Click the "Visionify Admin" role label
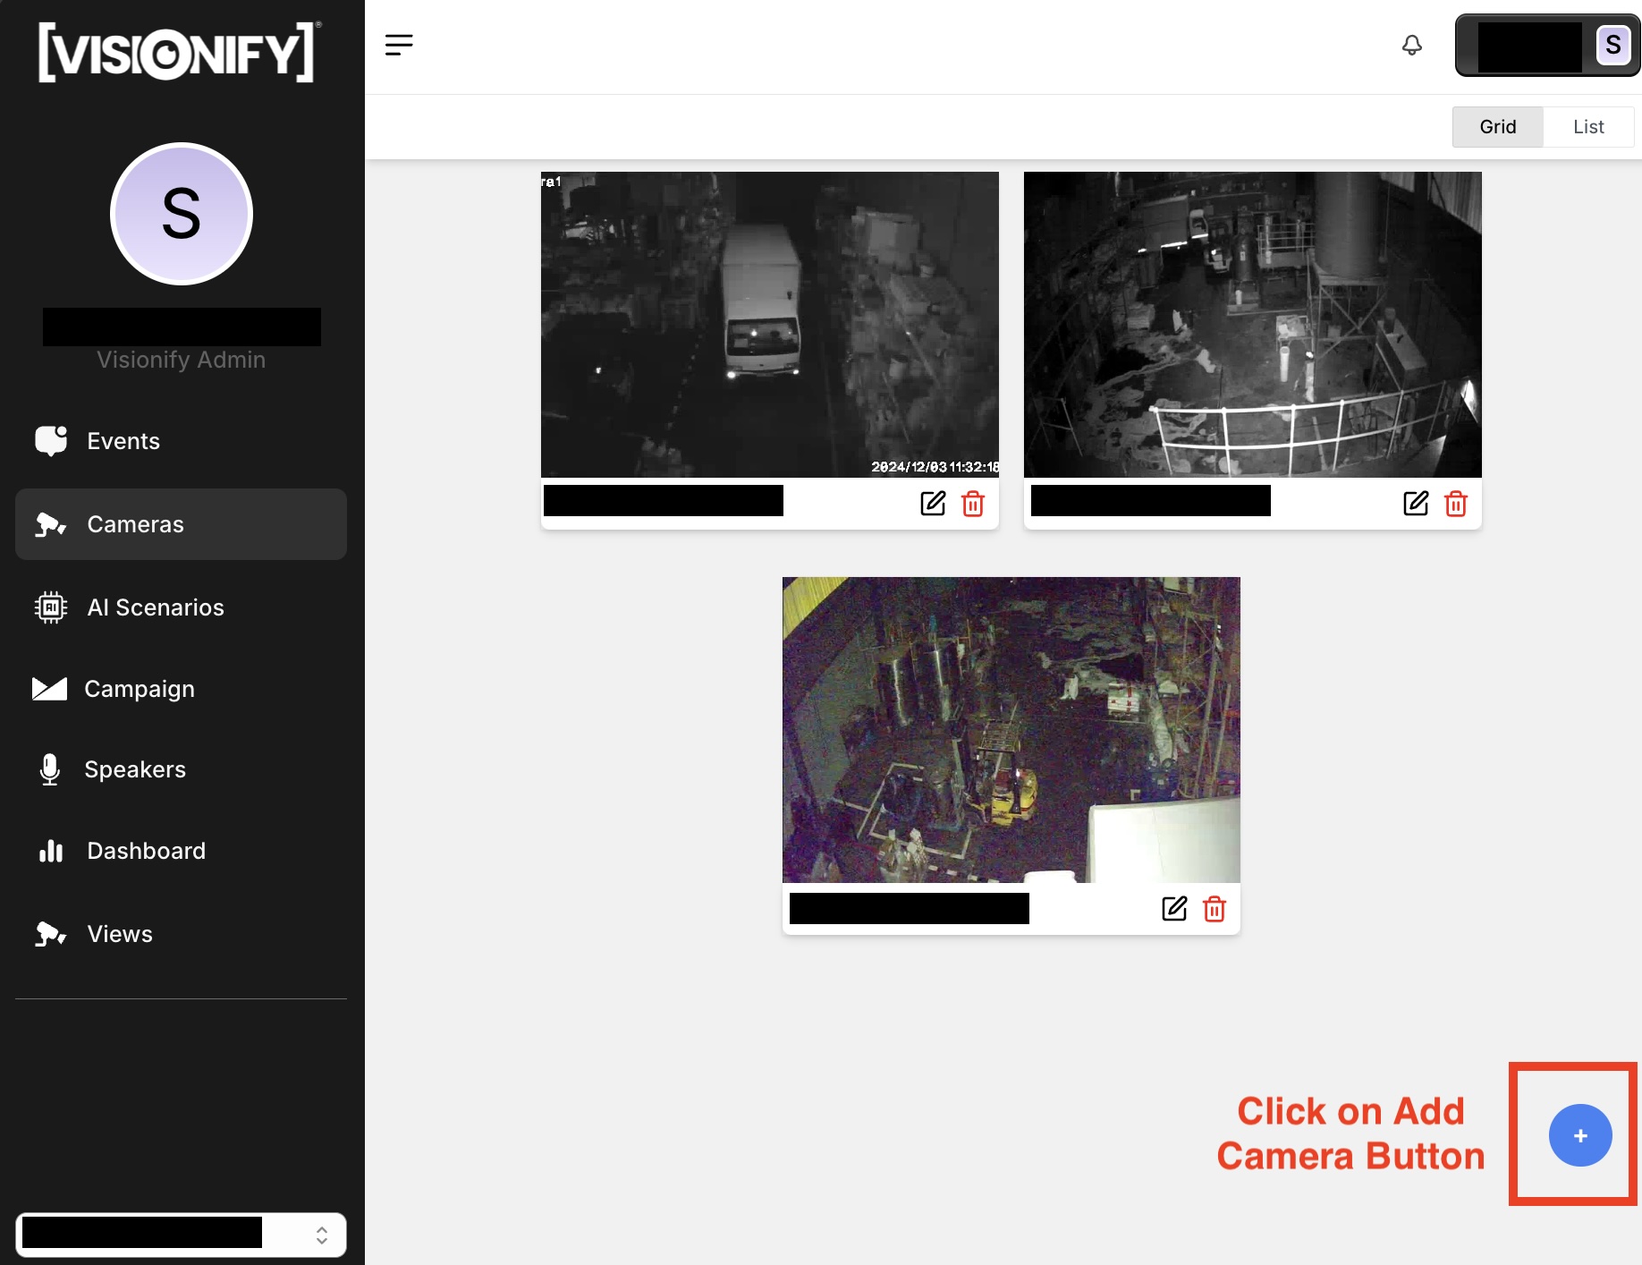Image resolution: width=1642 pixels, height=1265 pixels. (x=182, y=360)
